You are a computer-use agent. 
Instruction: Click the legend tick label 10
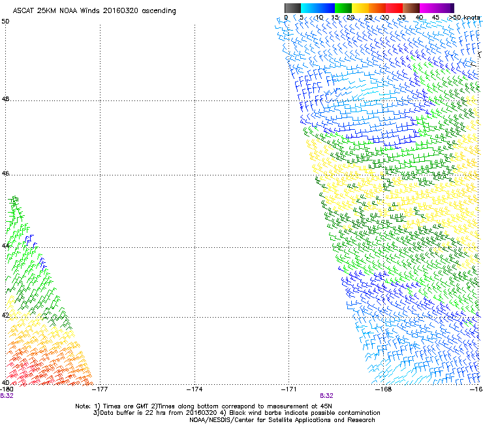319,18
